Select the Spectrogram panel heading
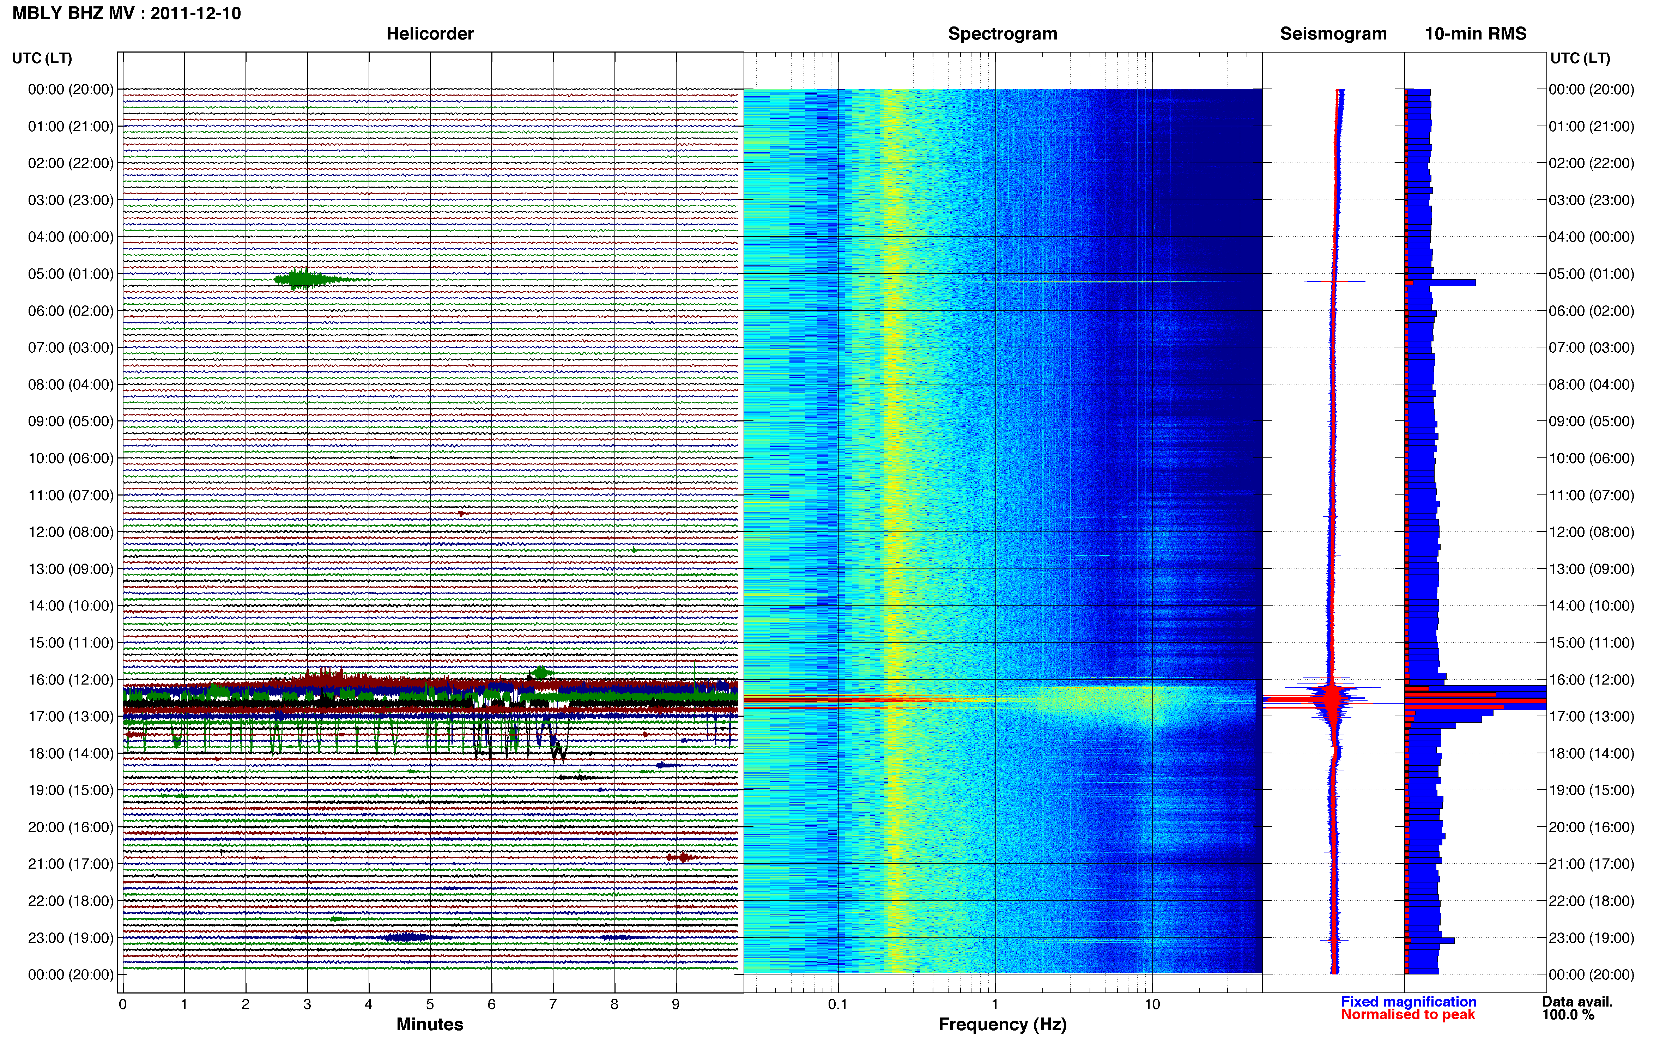 coord(1002,34)
